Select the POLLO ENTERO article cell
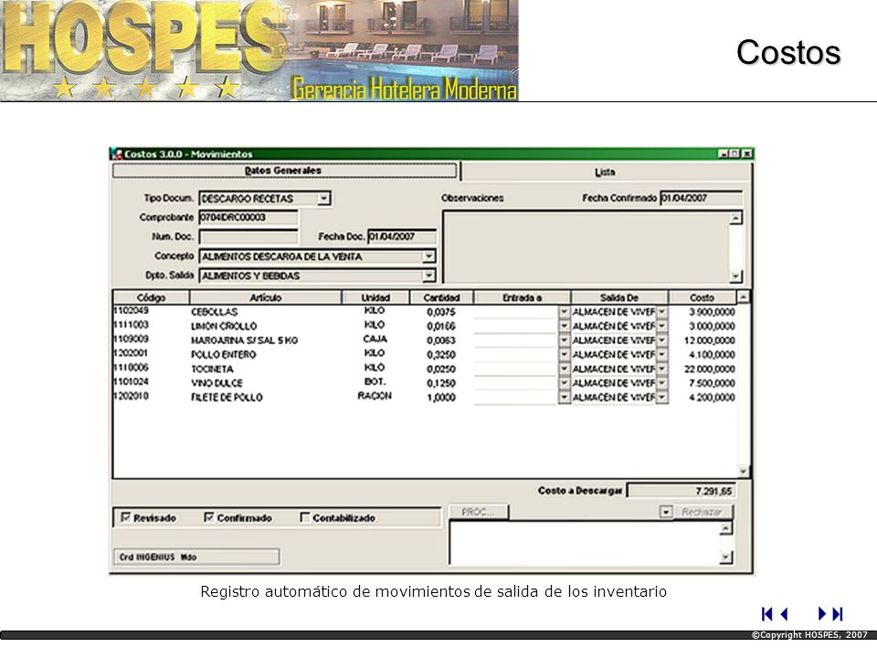The width and height of the screenshot is (877, 657). pos(223,355)
